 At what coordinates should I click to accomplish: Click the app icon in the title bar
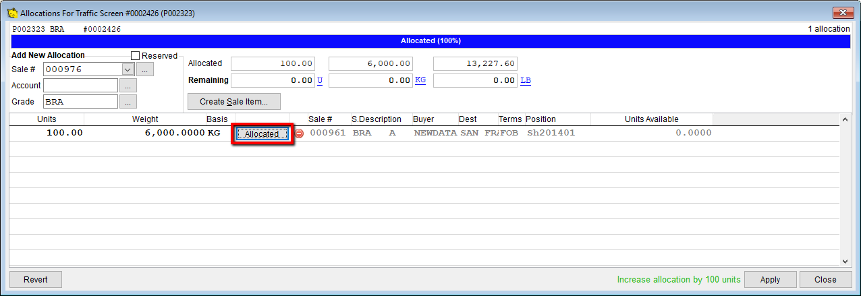(x=12, y=13)
